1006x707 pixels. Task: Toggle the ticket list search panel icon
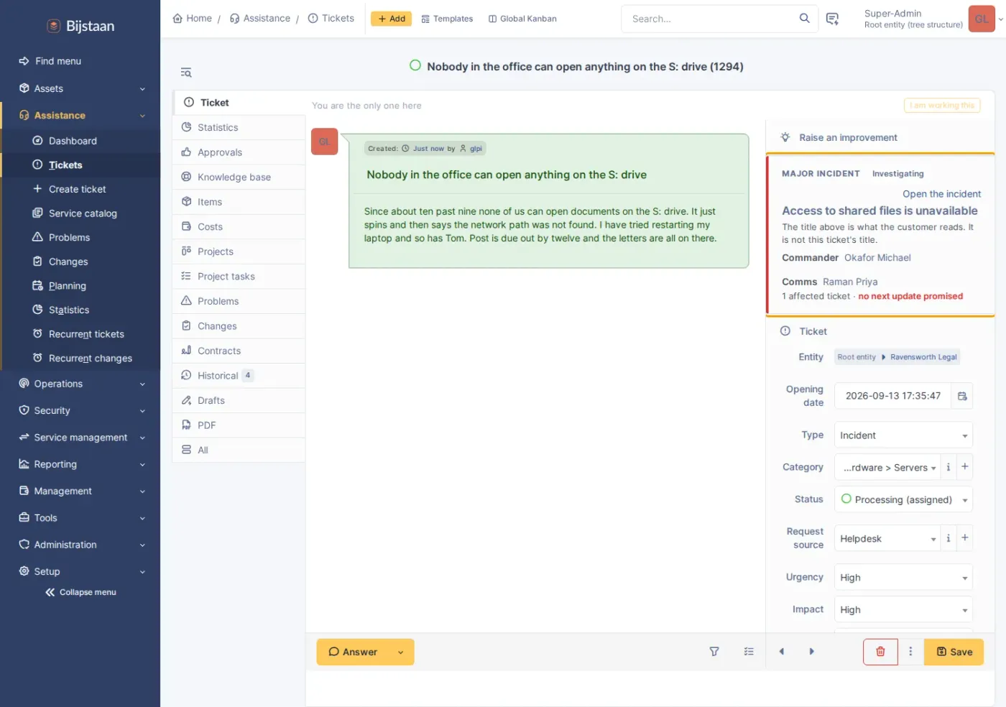point(186,73)
